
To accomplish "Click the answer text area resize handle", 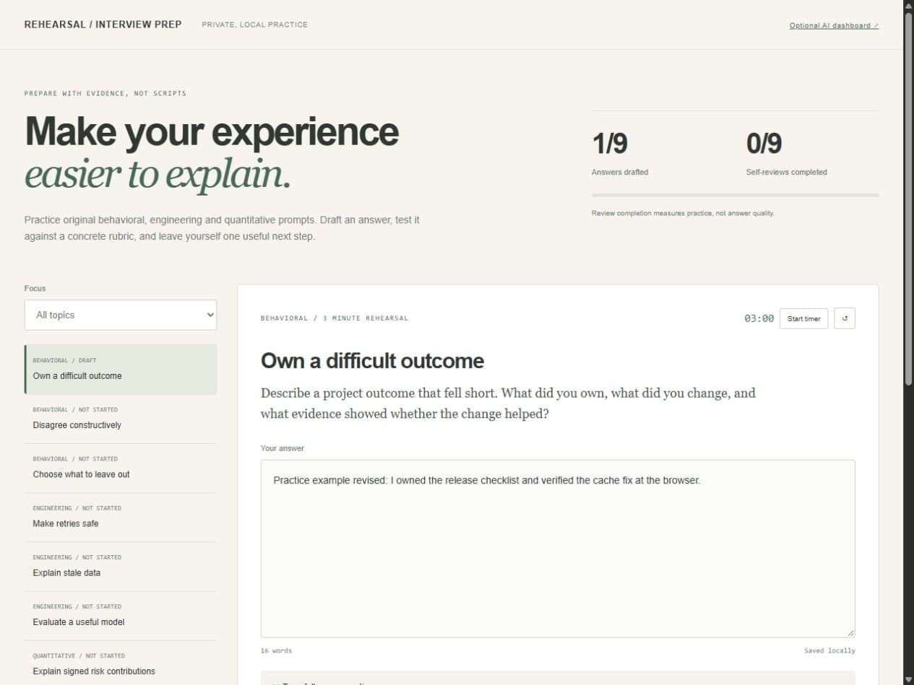I will (x=850, y=633).
